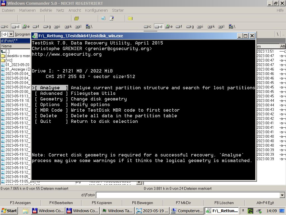This screenshot has width=286, height=215.
Task: Open the [deaktiv o man folder
Action: pos(16,56)
